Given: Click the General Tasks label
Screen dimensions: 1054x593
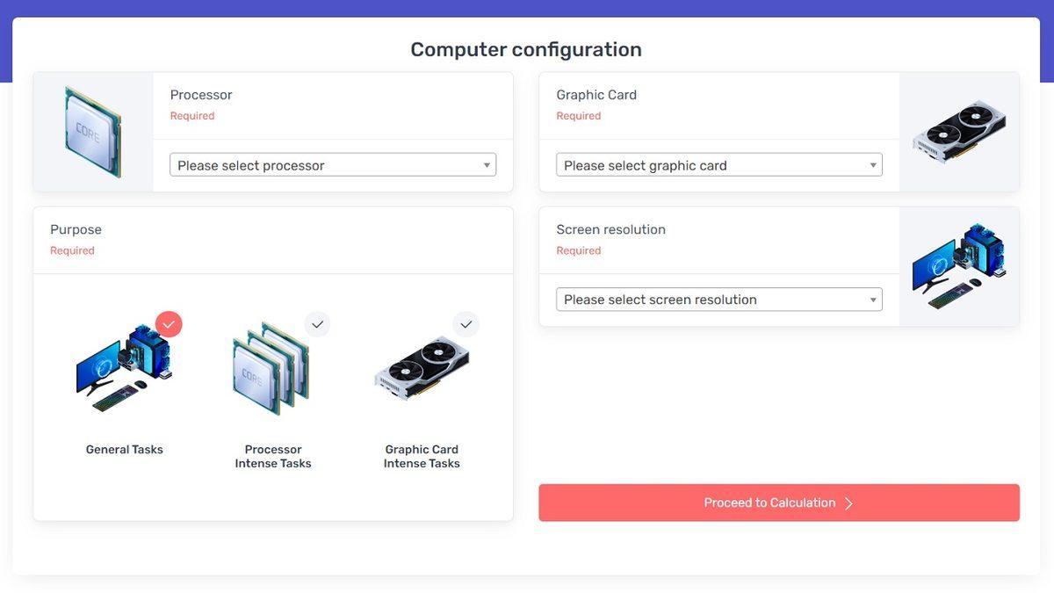Looking at the screenshot, I should click(x=125, y=449).
